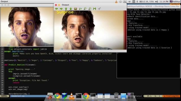The width and height of the screenshot is (181, 101).
Task: Save the image with the floppy icon
Action: click(x=94, y=9)
